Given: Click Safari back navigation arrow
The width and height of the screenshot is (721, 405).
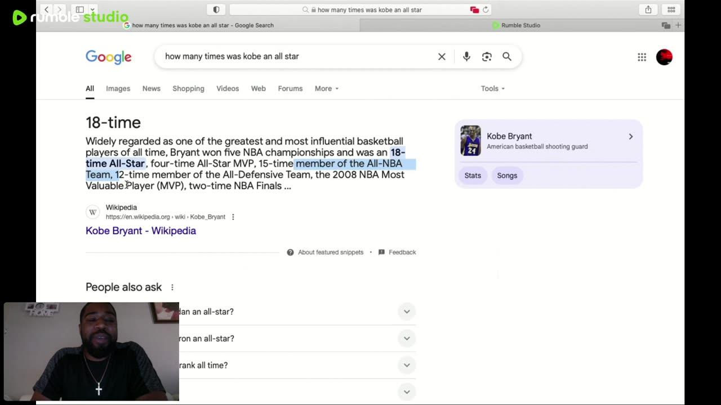Looking at the screenshot, I should click(x=47, y=10).
